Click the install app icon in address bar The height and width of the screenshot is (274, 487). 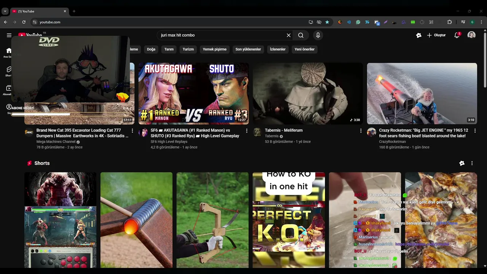311,22
